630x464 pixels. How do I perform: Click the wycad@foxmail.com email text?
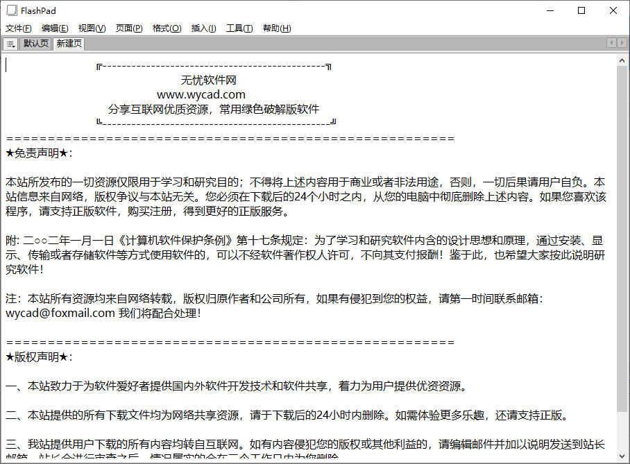[60, 313]
